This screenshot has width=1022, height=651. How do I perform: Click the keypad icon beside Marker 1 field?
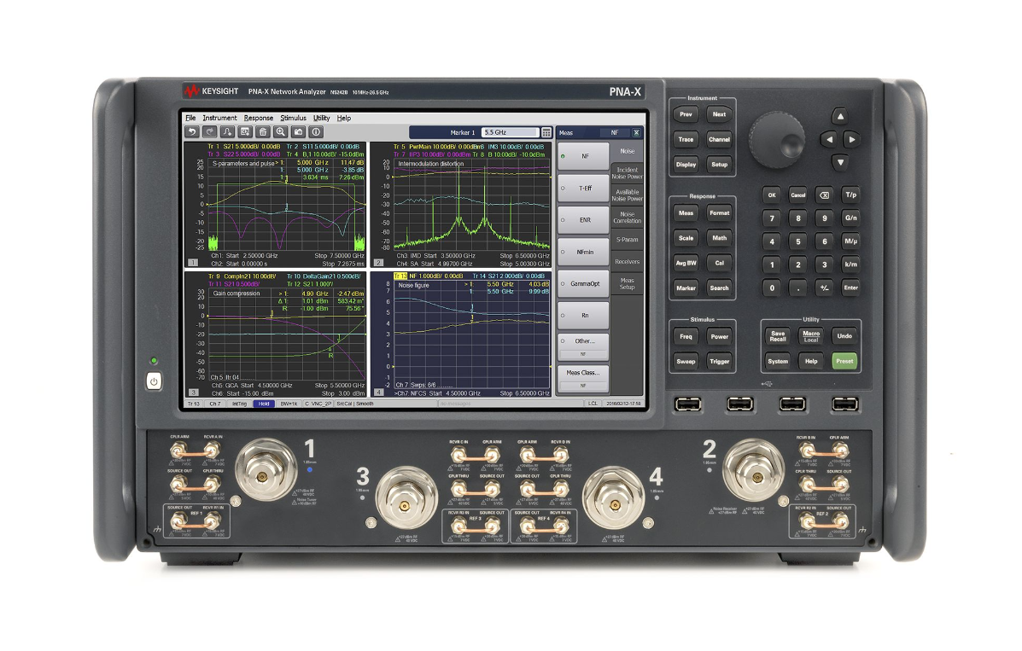coord(546,132)
